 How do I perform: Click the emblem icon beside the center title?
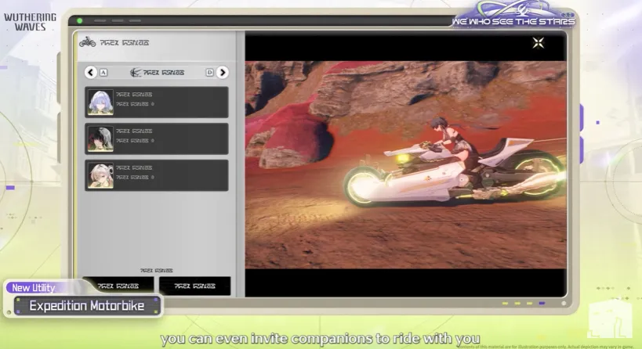pyautogui.click(x=136, y=72)
